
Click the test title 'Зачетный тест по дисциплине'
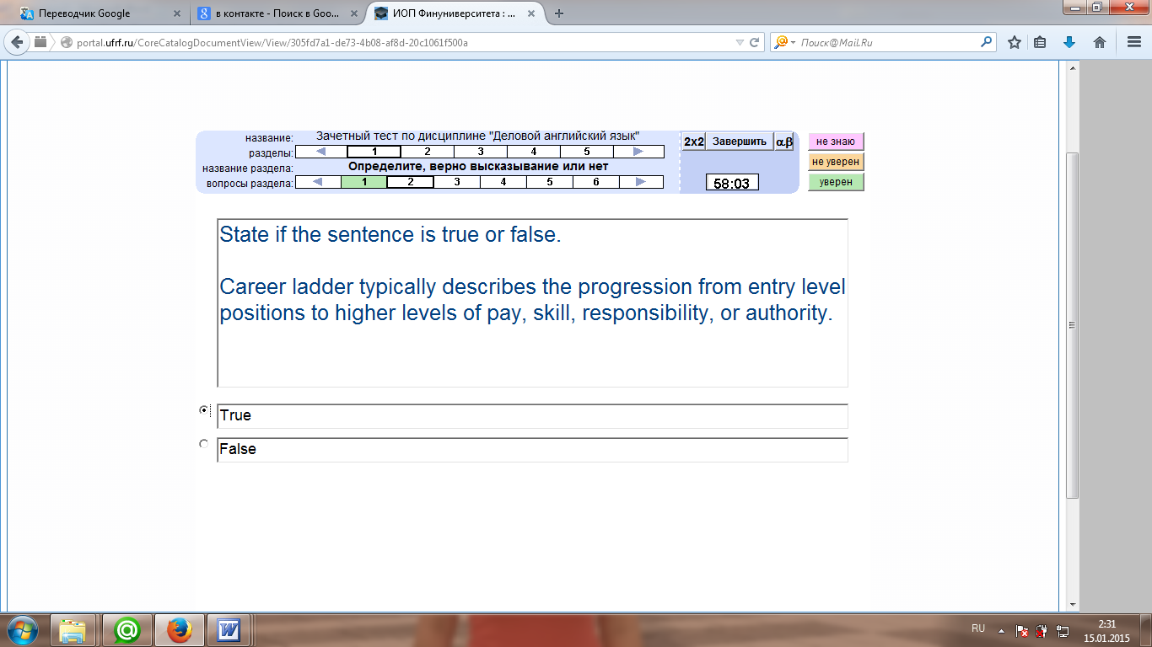[477, 136]
